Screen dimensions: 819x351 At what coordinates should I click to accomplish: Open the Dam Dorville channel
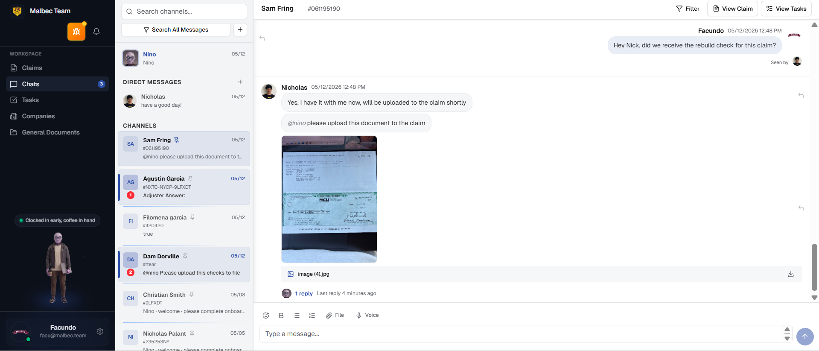184,264
